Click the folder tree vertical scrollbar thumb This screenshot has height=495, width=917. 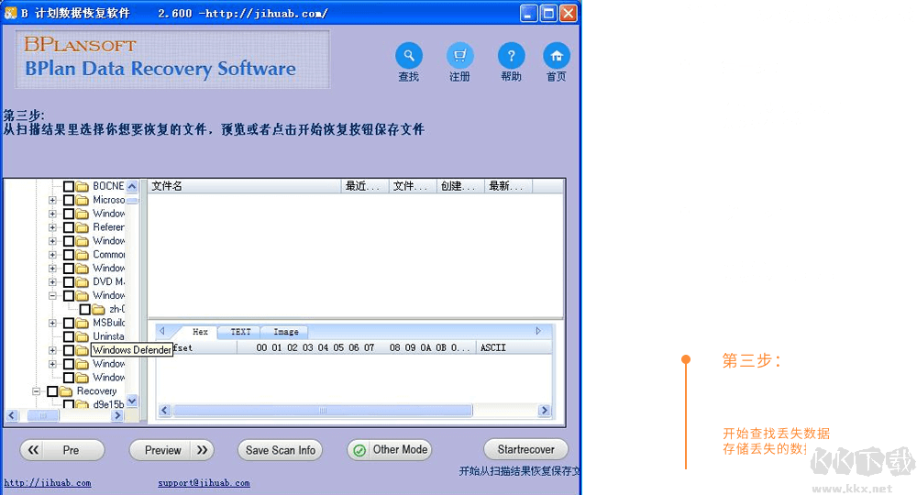coord(133,201)
